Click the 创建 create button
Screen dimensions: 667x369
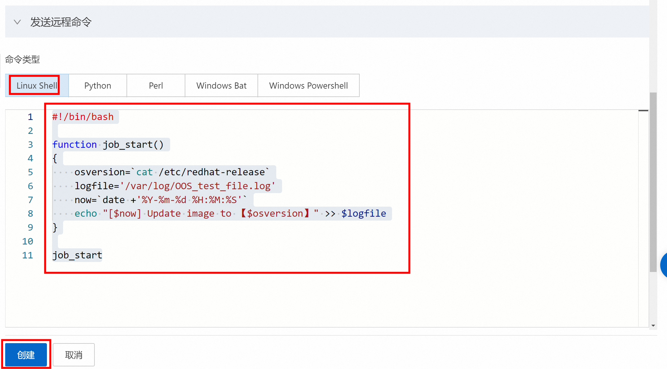point(26,355)
